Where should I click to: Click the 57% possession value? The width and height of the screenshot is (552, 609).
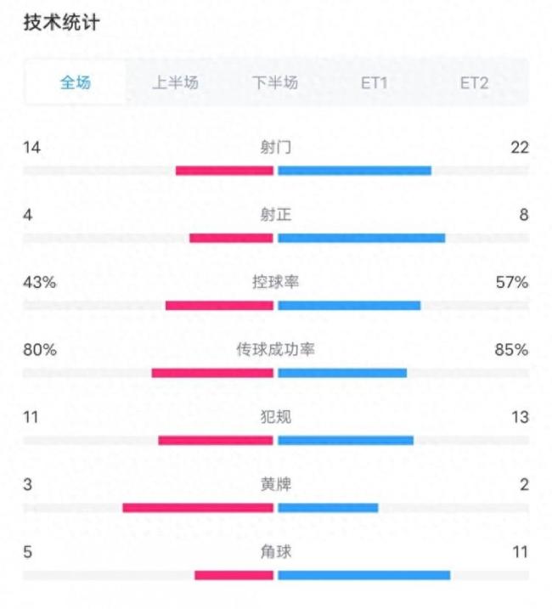point(513,282)
